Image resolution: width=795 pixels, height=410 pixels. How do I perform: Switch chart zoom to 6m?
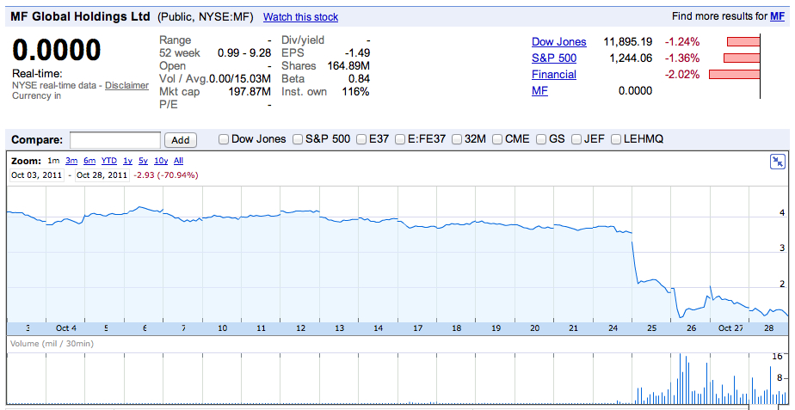89,161
